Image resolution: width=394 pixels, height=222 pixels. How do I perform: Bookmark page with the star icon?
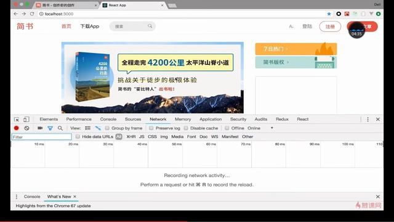[329, 14]
